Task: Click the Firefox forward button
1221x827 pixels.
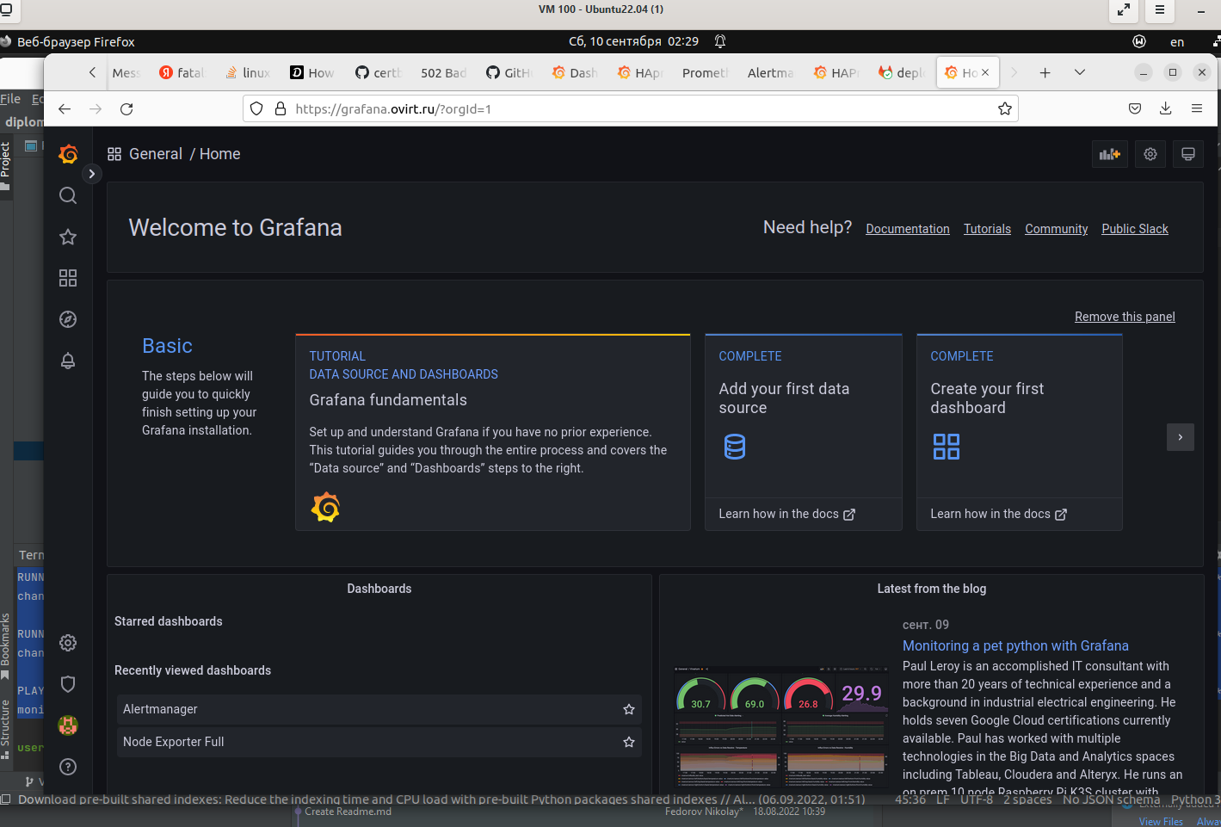Action: [96, 108]
